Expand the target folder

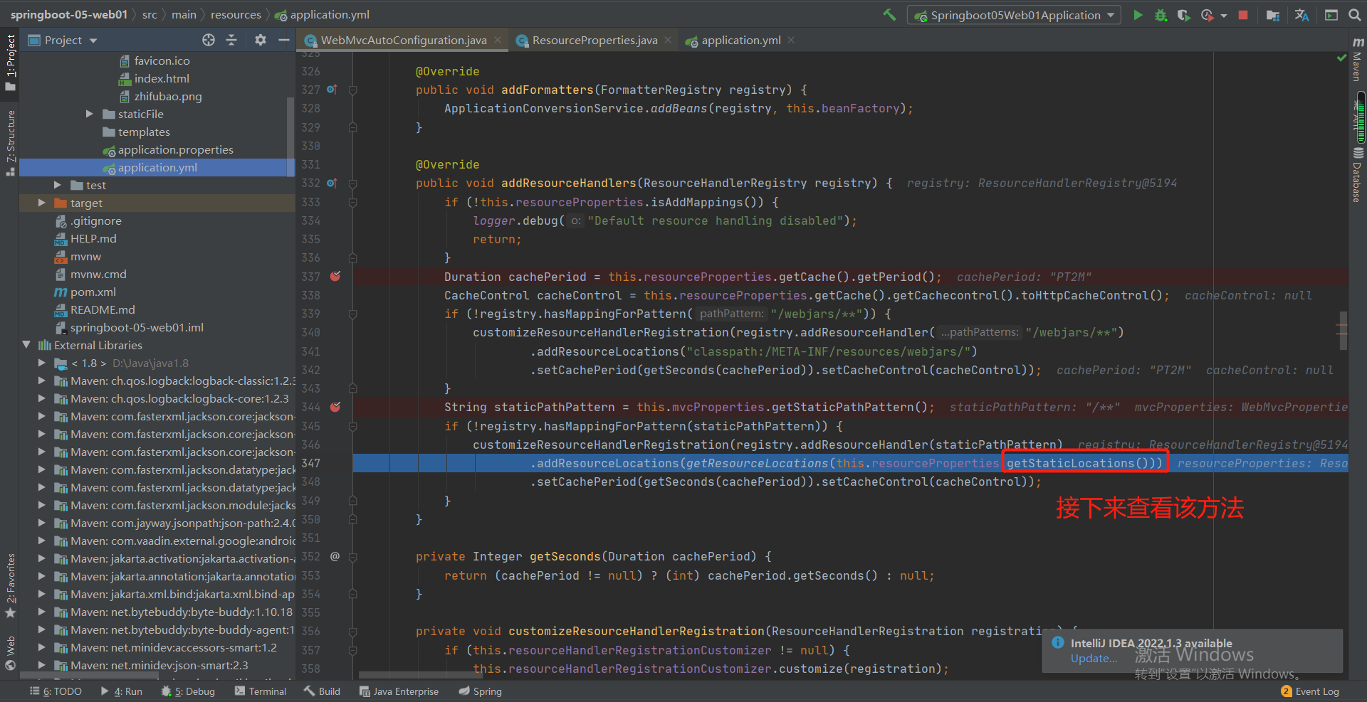(42, 203)
